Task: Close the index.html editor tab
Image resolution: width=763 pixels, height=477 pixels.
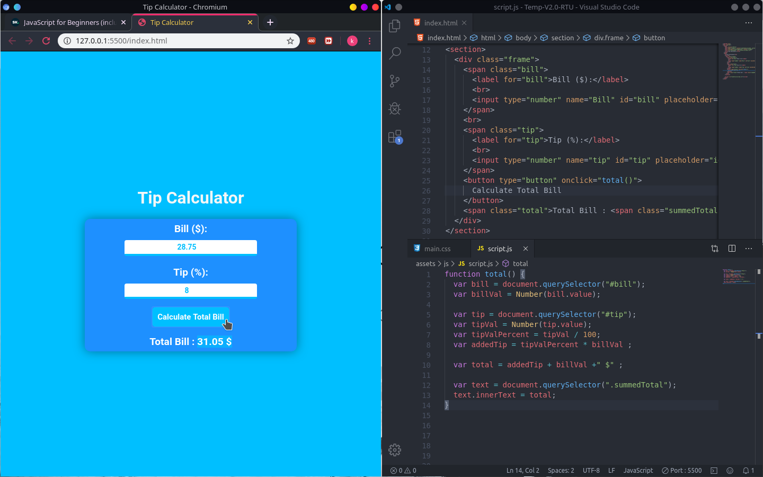Action: (464, 23)
